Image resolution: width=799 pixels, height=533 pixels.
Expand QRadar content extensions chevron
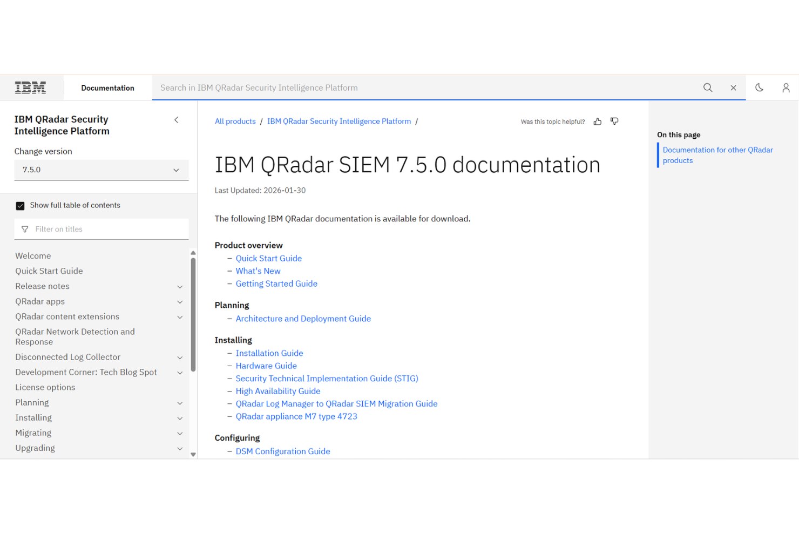180,317
